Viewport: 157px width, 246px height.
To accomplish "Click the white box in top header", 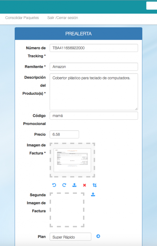I will [x=152, y=6].
